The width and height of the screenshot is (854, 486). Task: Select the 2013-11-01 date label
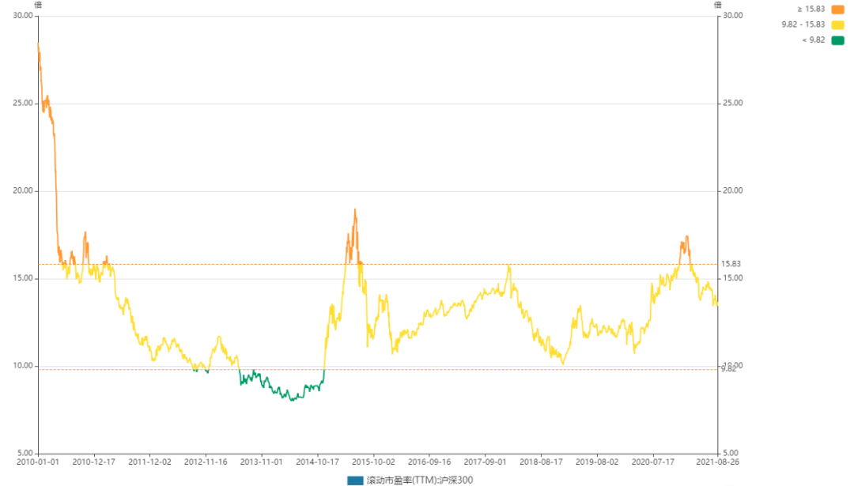262,462
